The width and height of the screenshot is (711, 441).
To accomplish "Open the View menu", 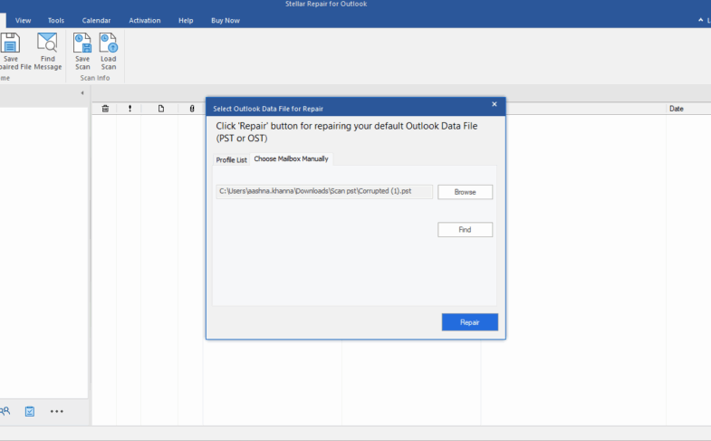I will click(x=24, y=21).
